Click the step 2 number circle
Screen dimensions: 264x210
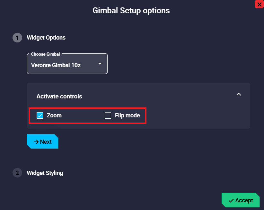17,173
